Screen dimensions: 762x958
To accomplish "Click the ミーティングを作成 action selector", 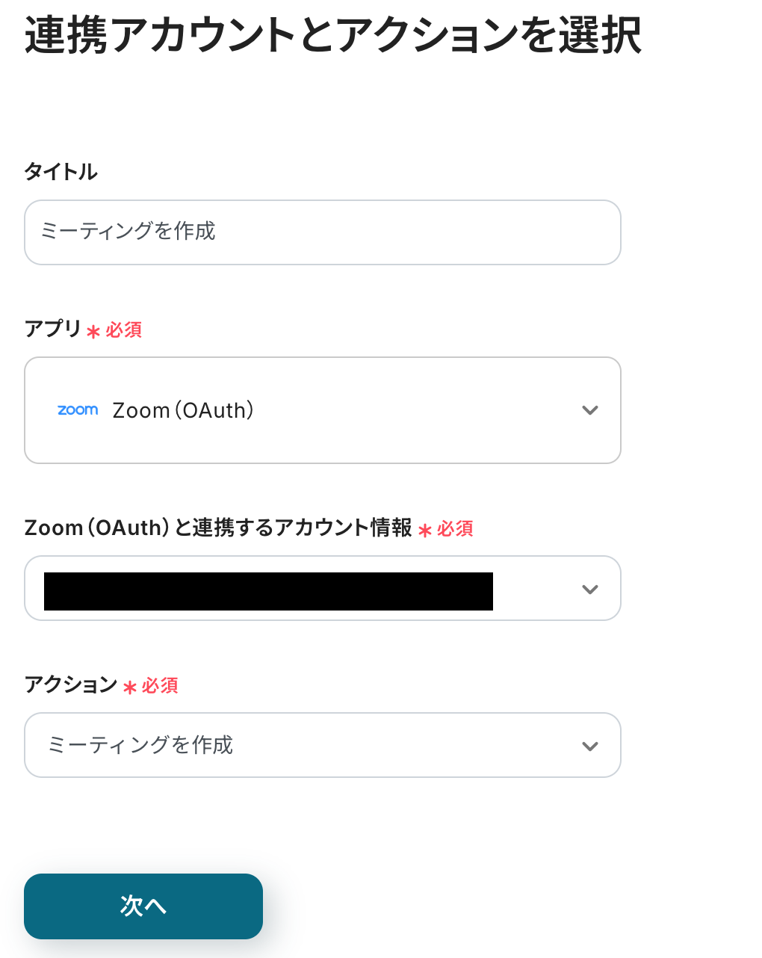I will [299, 745].
